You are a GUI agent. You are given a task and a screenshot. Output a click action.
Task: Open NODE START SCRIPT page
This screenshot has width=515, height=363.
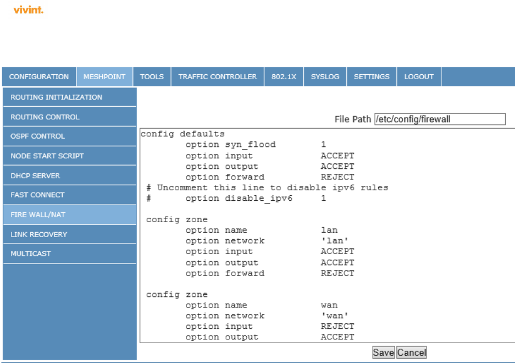click(x=70, y=156)
